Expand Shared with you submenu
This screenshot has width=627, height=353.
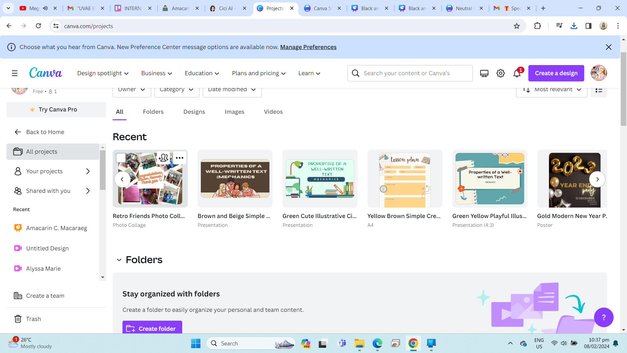tap(88, 191)
